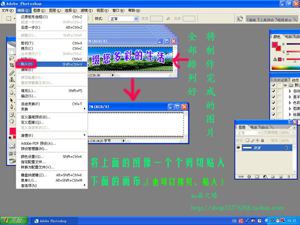Screen dimensions: 300x225
Task: Select the Crop tool in toolbox
Action: click(12, 65)
